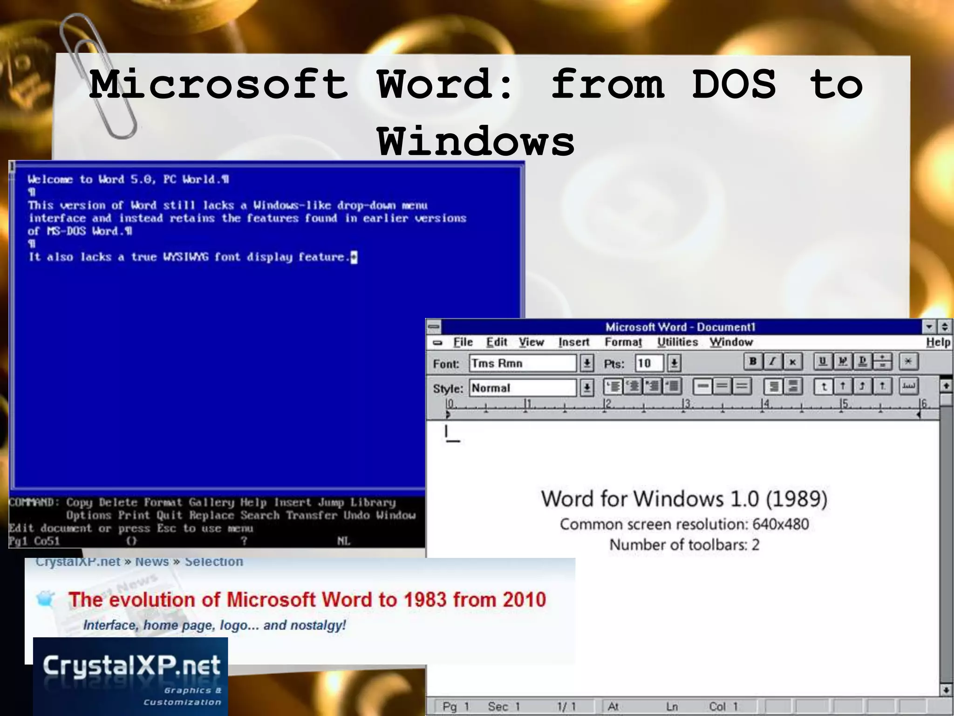The image size is (954, 716).
Task: Toggle the Underline (U) button
Action: (x=823, y=362)
